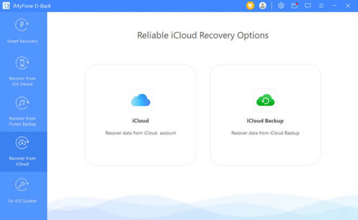The width and height of the screenshot is (358, 220).
Task: Choose the iCloud card title
Action: 140,121
